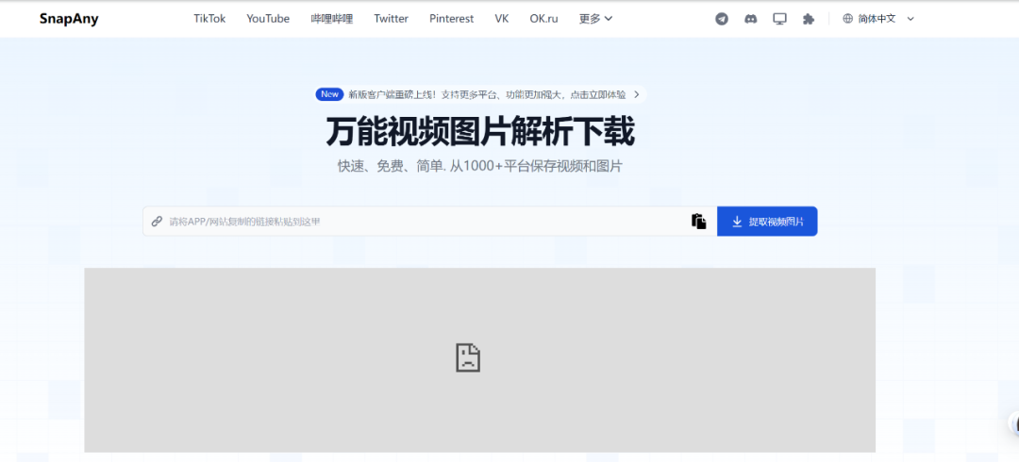Screen dimensions: 1019x462
Task: Click the 提取视频图片 extract button
Action: tap(767, 222)
